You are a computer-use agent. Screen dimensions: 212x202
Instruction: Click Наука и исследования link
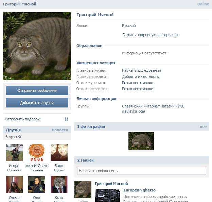[x=141, y=70]
